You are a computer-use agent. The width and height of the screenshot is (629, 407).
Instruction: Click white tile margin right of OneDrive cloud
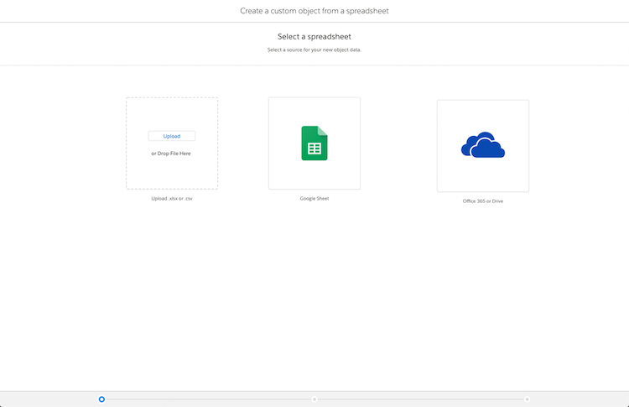517,145
